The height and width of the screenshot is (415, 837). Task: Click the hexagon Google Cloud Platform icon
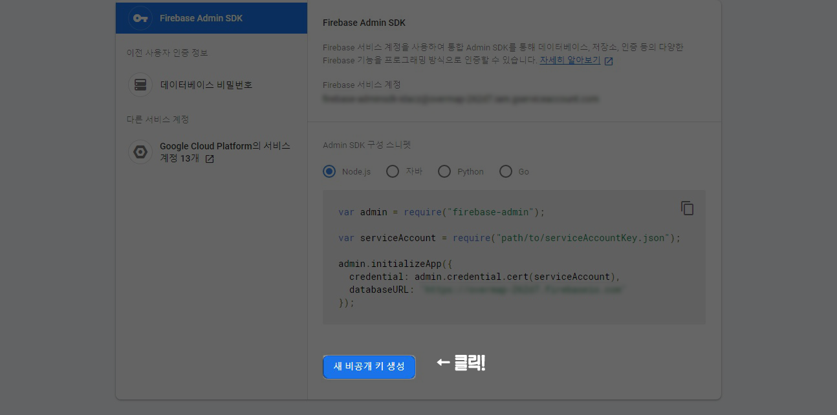140,153
